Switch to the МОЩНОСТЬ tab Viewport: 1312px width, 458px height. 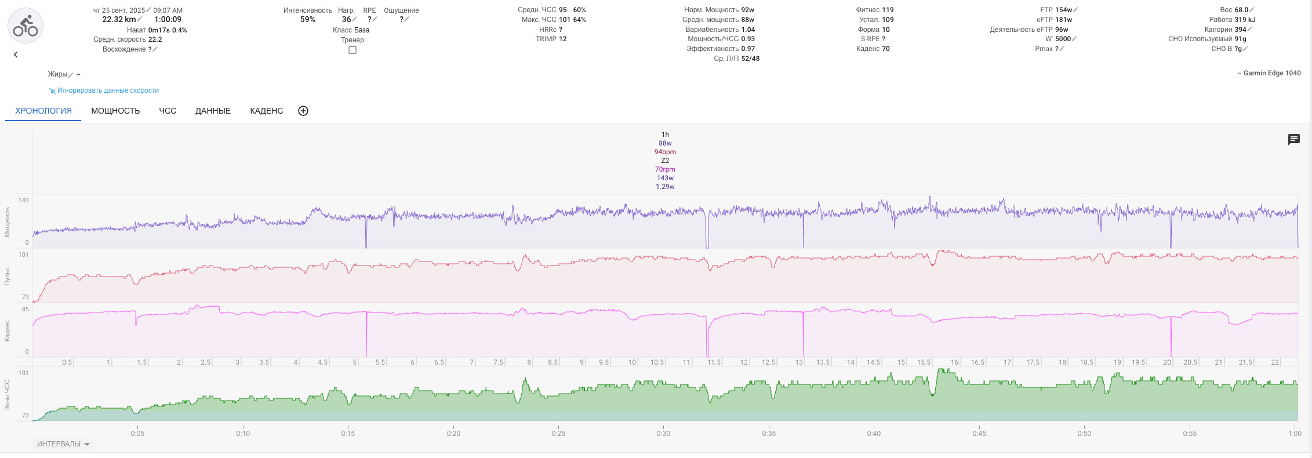point(115,111)
